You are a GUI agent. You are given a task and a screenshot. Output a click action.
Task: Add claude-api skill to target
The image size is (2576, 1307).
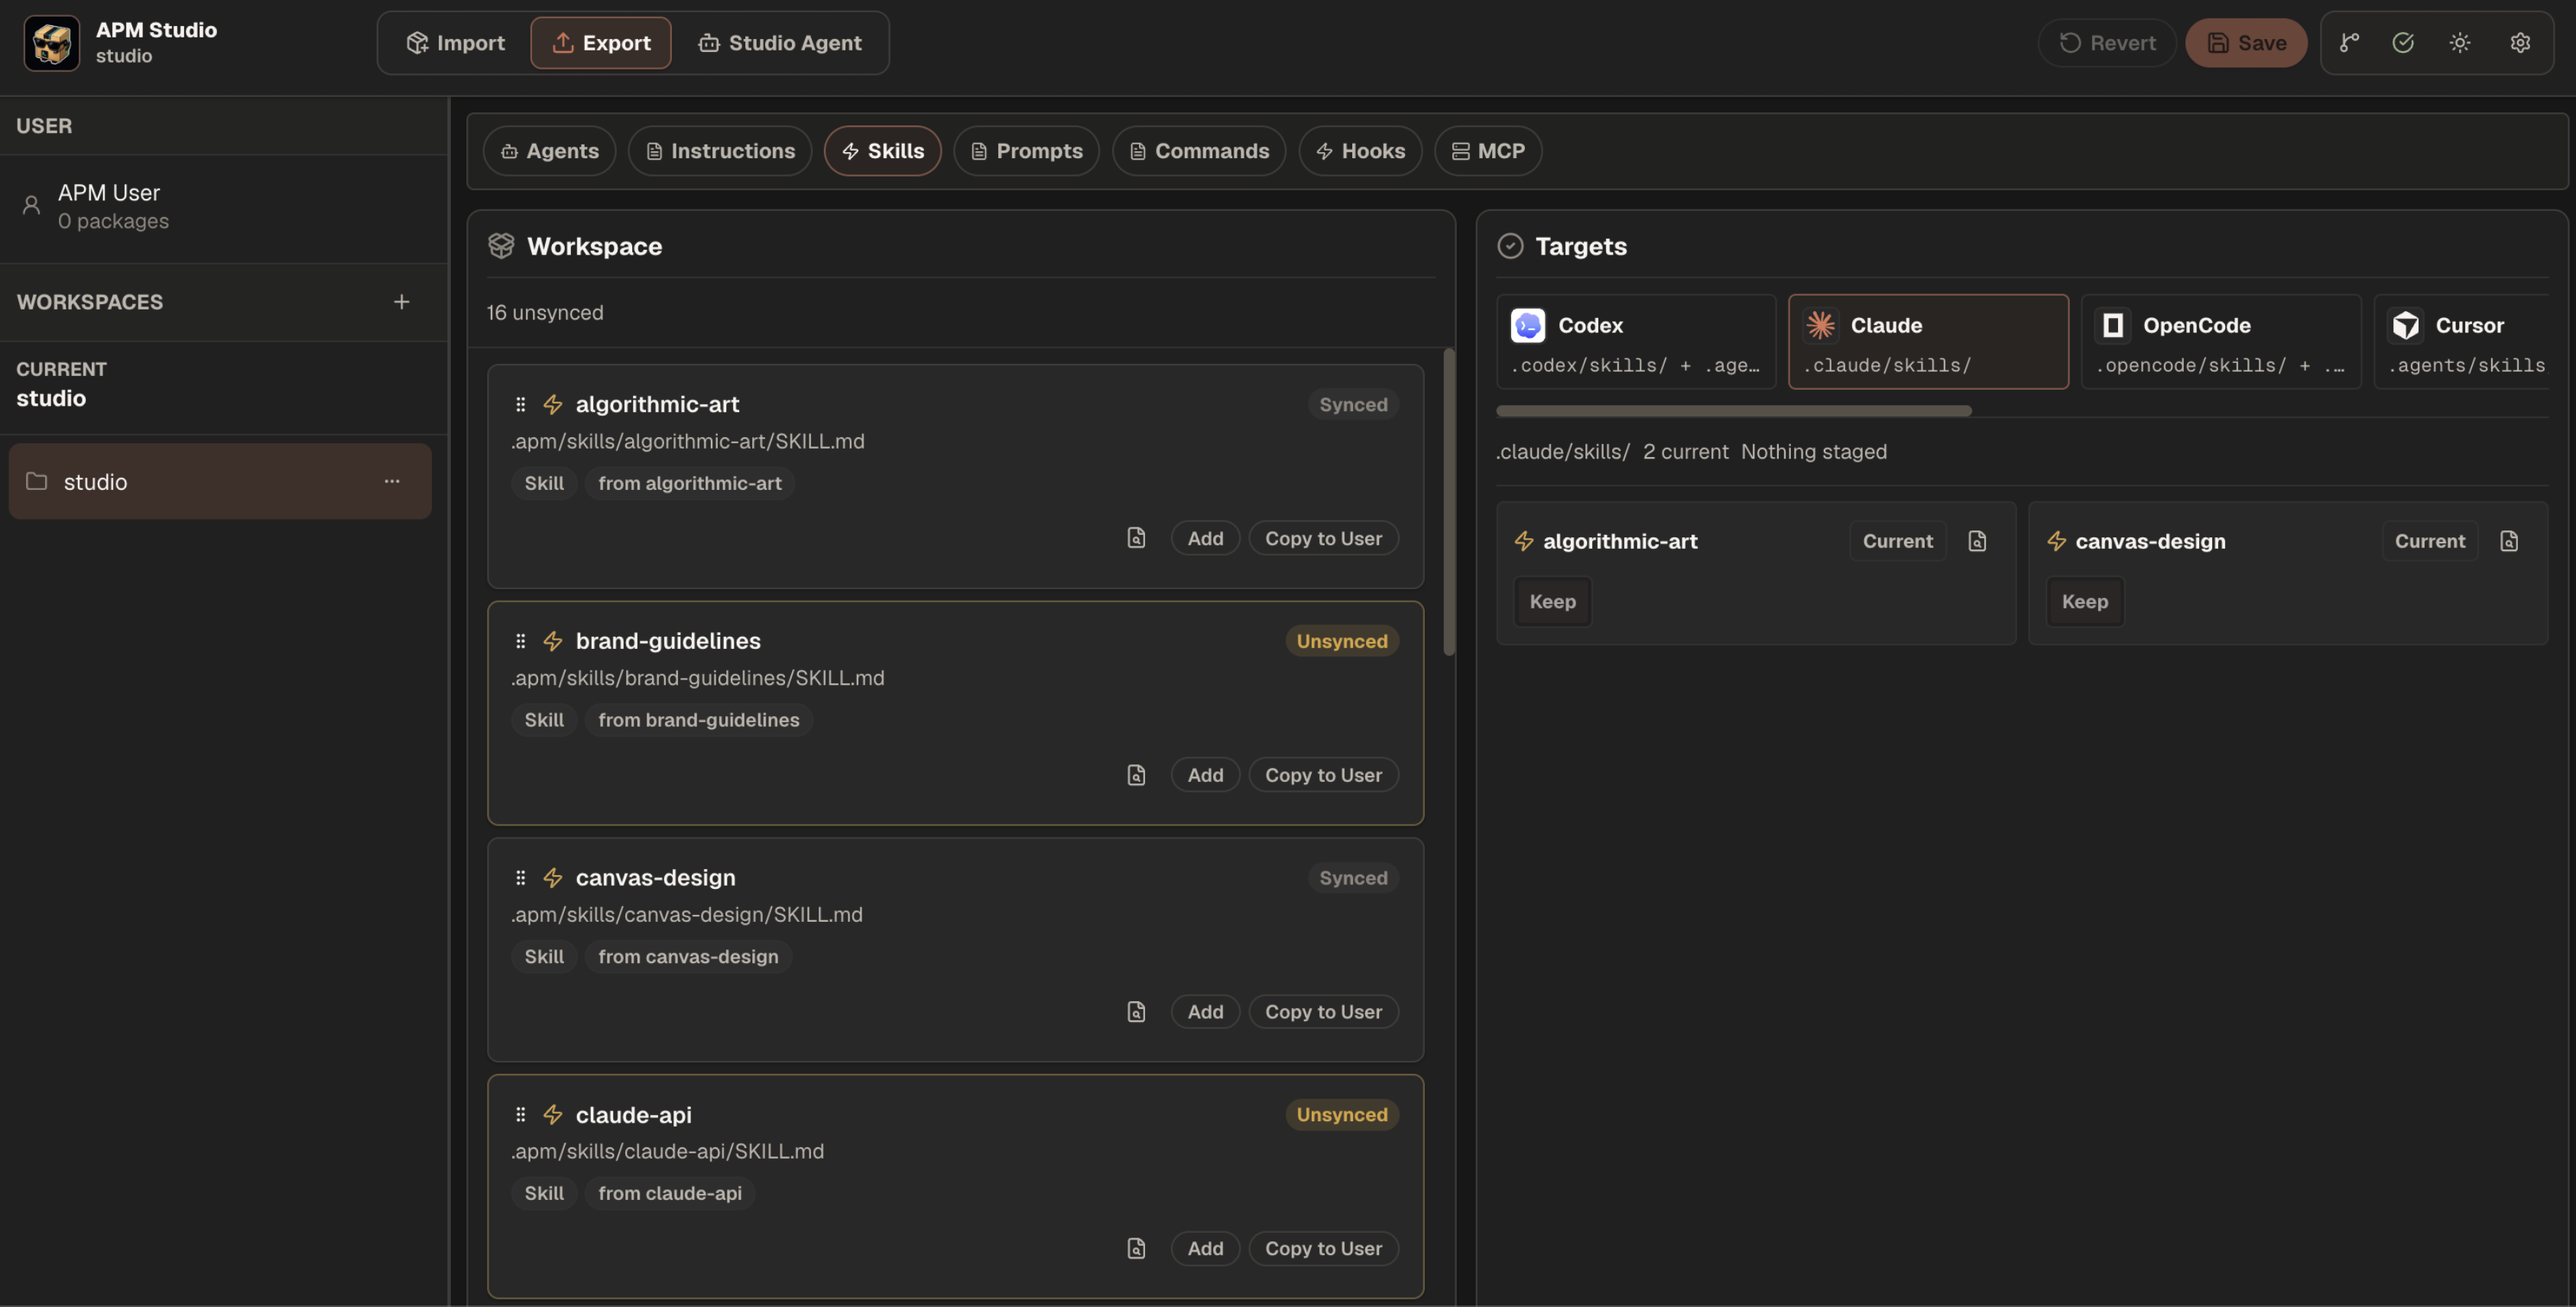click(x=1205, y=1249)
